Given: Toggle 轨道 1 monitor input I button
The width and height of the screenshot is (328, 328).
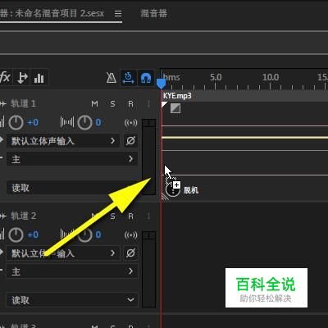Looking at the screenshot, I should [148, 104].
